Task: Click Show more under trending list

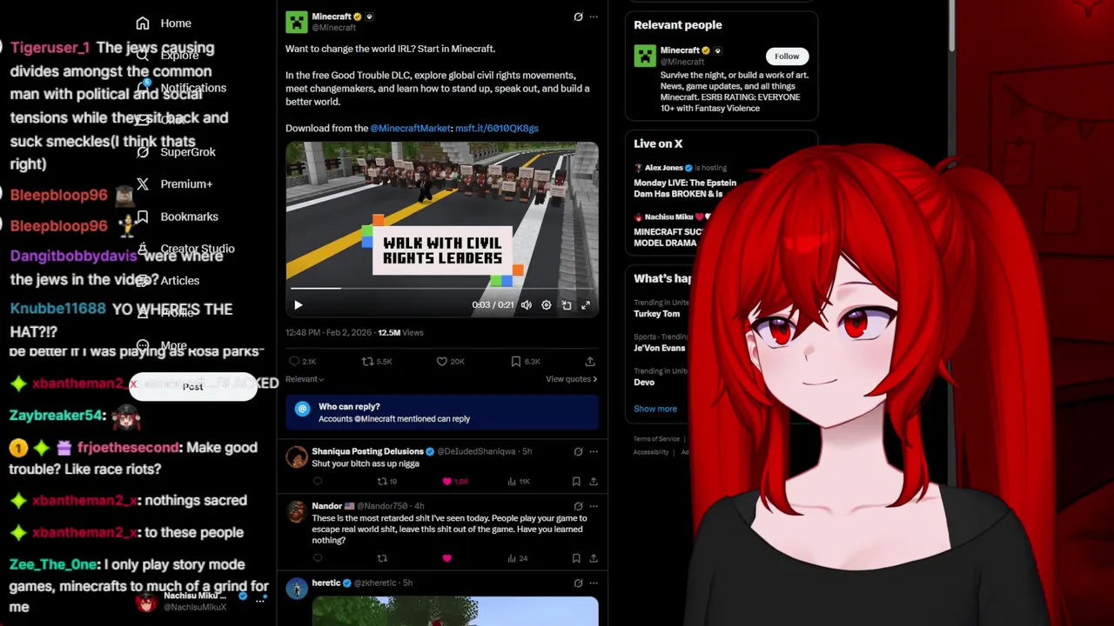Action: [655, 409]
